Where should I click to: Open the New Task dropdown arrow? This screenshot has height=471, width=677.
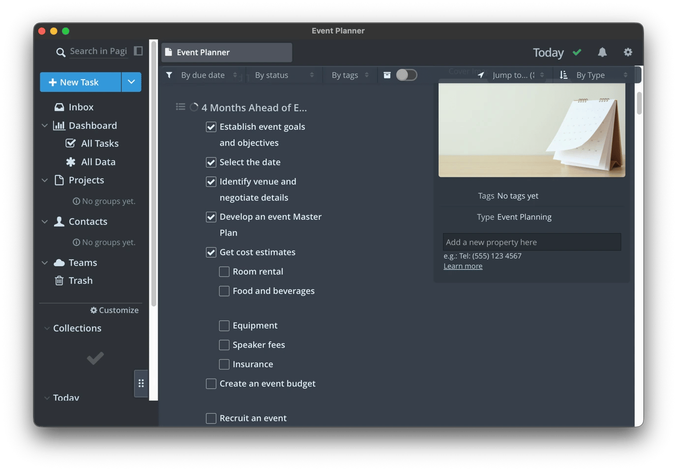click(x=131, y=82)
